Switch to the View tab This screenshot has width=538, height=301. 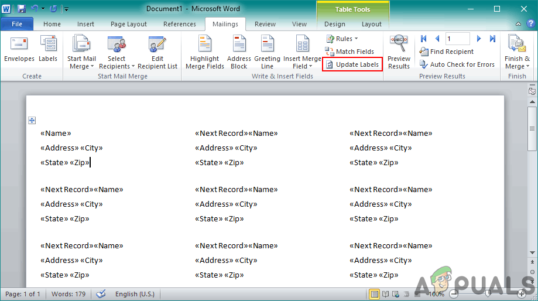coord(299,24)
